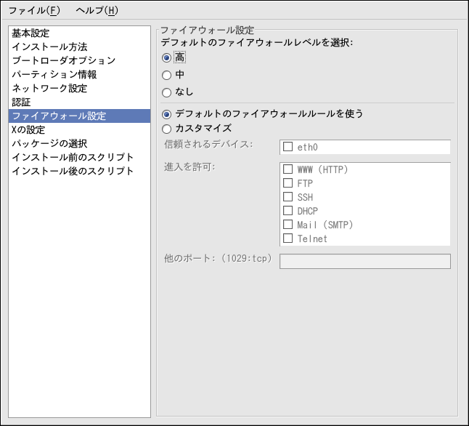Select 基本設定 in the sidebar list
This screenshot has width=469, height=426.
[30, 33]
